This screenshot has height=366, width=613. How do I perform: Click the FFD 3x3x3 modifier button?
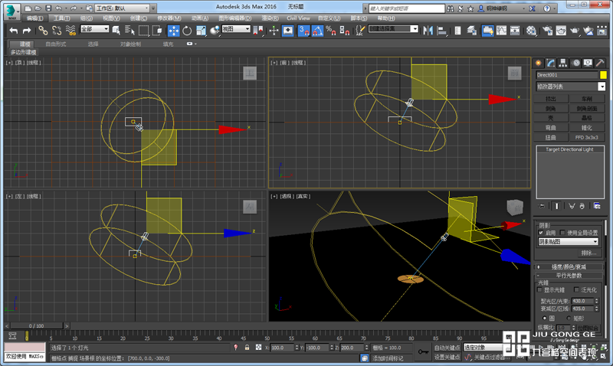click(x=588, y=137)
